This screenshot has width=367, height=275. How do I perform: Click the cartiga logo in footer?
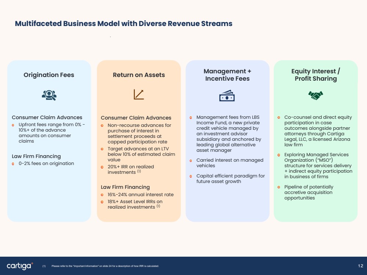coord(20,266)
